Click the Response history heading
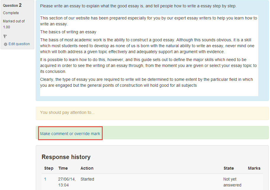270x190 pixels. [66, 157]
